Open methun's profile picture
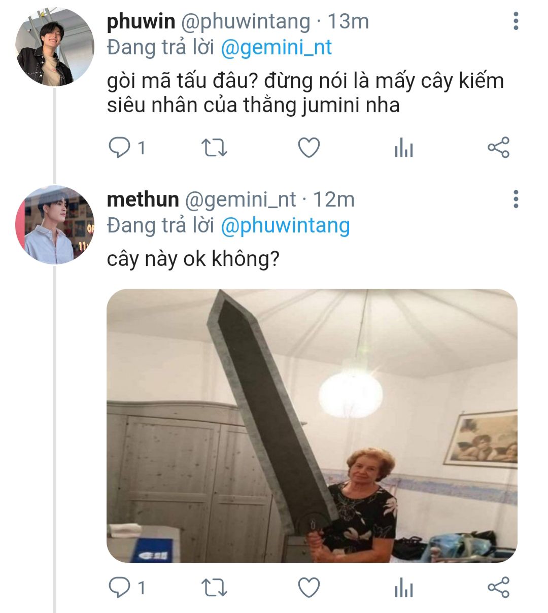The image size is (548, 613). pyautogui.click(x=55, y=225)
